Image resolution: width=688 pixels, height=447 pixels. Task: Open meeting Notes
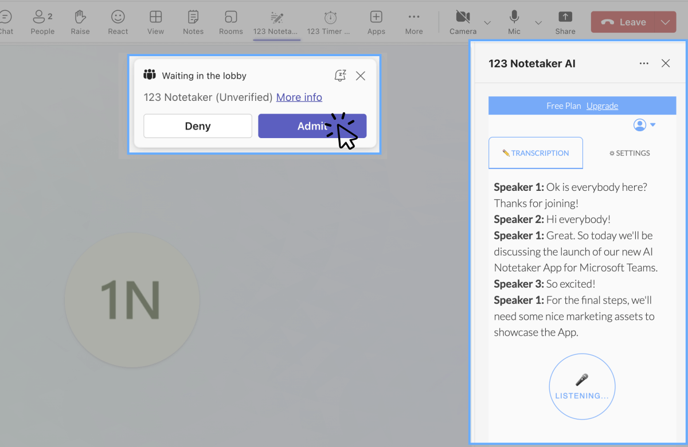point(193,22)
